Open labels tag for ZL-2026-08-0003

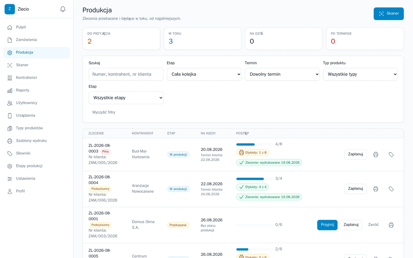[x=391, y=155]
